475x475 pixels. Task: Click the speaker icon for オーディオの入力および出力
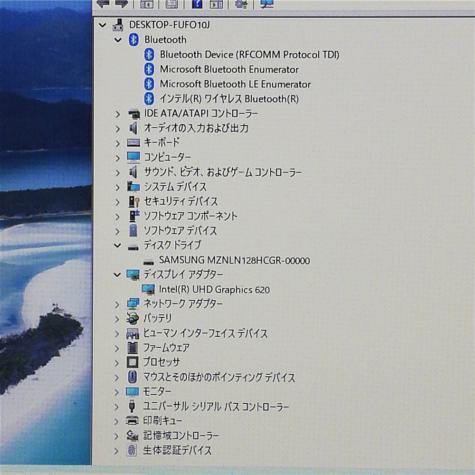pos(133,128)
